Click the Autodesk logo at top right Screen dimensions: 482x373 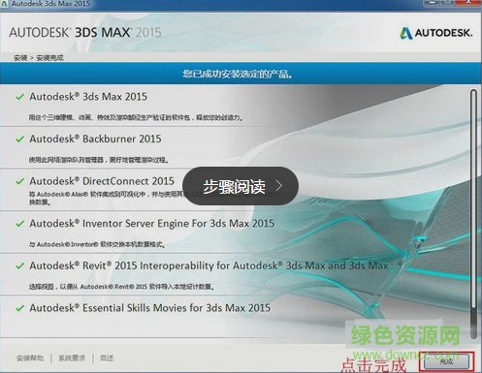(x=436, y=33)
